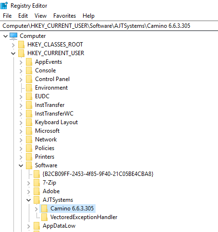Expand HKEY_CLASSES_ROOT chevron

tap(13, 45)
